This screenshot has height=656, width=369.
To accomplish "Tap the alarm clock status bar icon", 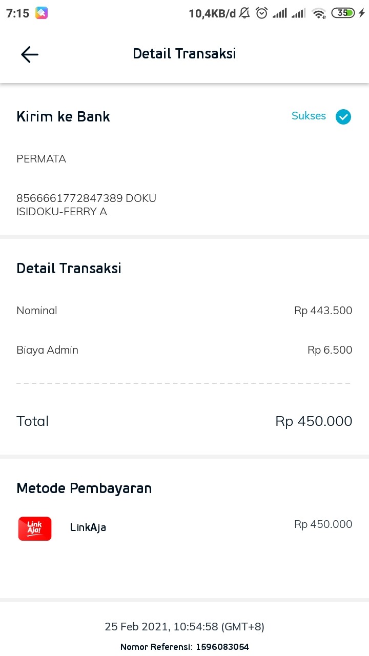I will 261,13.
